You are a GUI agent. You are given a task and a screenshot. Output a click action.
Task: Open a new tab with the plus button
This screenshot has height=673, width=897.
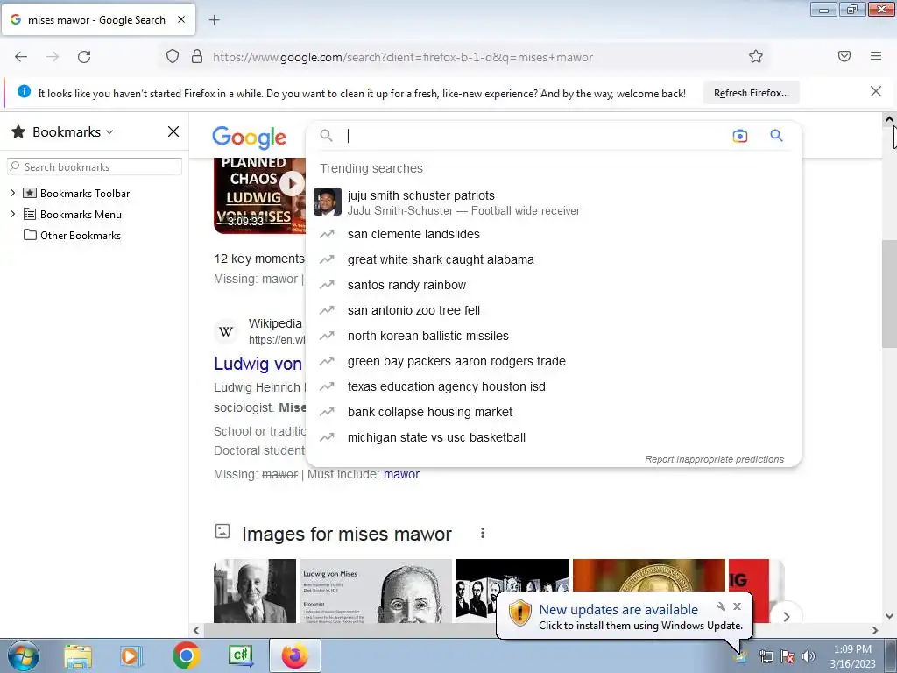point(214,20)
